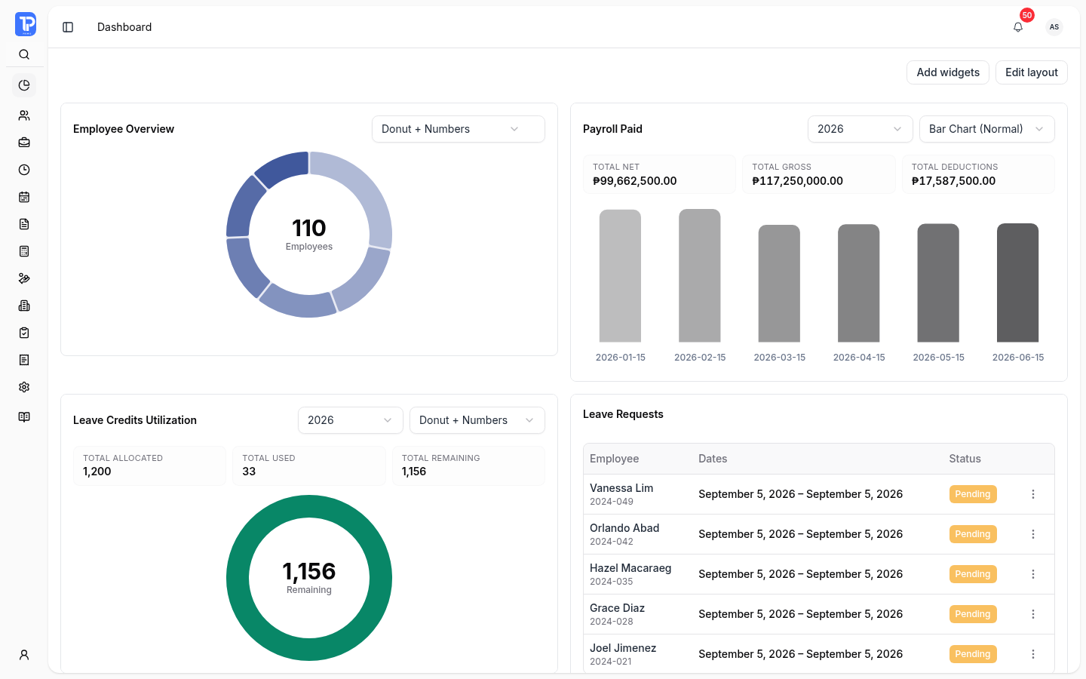Viewport: 1086px width, 679px height.
Task: Open the document file icon
Action: 24,224
